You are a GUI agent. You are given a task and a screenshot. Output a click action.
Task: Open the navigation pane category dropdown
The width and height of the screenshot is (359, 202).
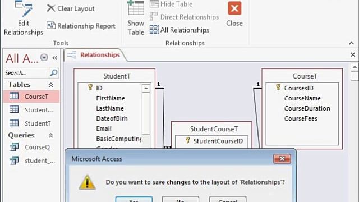[x=44, y=57]
